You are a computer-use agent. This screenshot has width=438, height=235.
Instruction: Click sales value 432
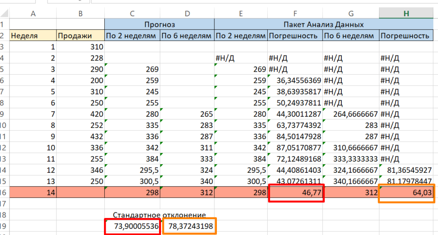80,136
